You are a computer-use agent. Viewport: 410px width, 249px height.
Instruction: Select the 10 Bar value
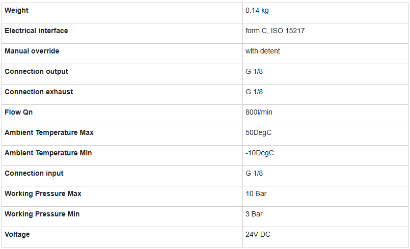click(256, 193)
